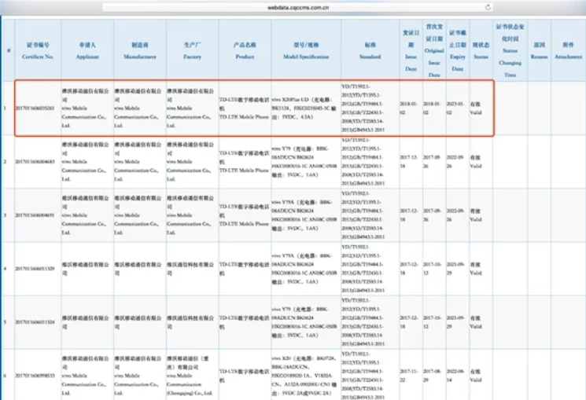Click the Expiry Date column header
This screenshot has width=586, height=400.
pyautogui.click(x=458, y=50)
